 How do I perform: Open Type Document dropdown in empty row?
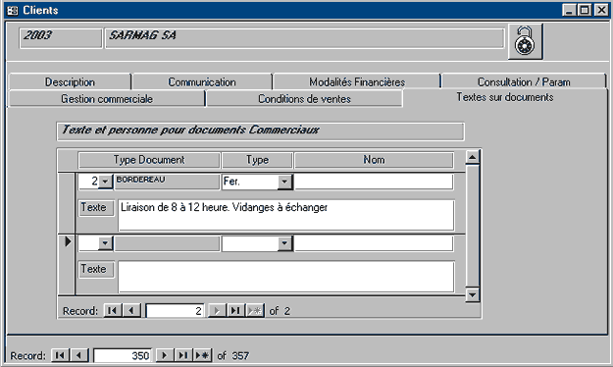[x=105, y=243]
